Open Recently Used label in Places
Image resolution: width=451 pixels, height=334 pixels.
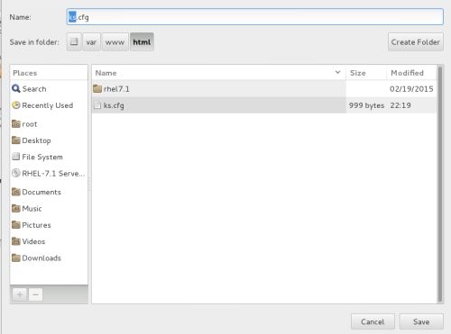coord(48,105)
